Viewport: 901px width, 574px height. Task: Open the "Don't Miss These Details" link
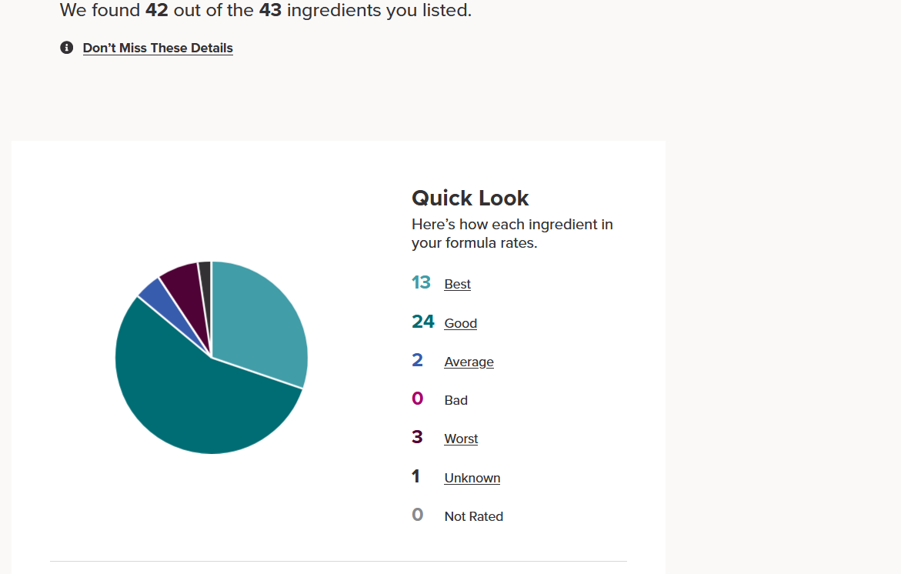click(158, 48)
